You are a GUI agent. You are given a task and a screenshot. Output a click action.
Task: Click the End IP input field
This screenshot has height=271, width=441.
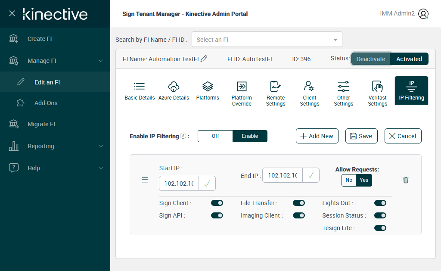pos(283,175)
